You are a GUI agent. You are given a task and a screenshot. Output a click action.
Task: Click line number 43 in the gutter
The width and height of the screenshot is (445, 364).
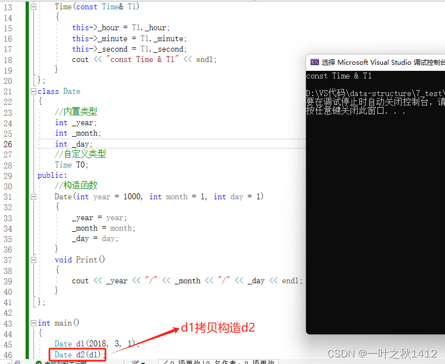click(x=8, y=323)
